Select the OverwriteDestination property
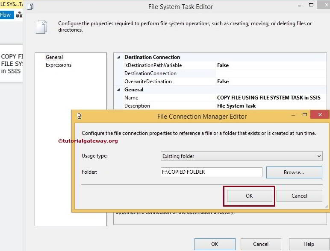This screenshot has height=251, width=330. click(x=148, y=82)
